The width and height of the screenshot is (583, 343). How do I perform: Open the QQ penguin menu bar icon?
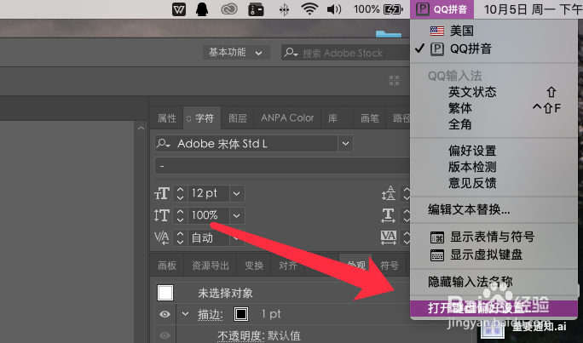coord(202,9)
